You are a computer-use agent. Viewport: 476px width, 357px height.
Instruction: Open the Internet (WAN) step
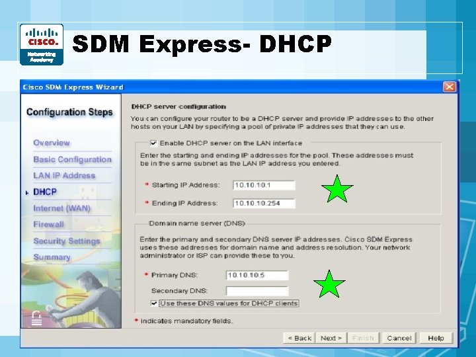tap(61, 208)
